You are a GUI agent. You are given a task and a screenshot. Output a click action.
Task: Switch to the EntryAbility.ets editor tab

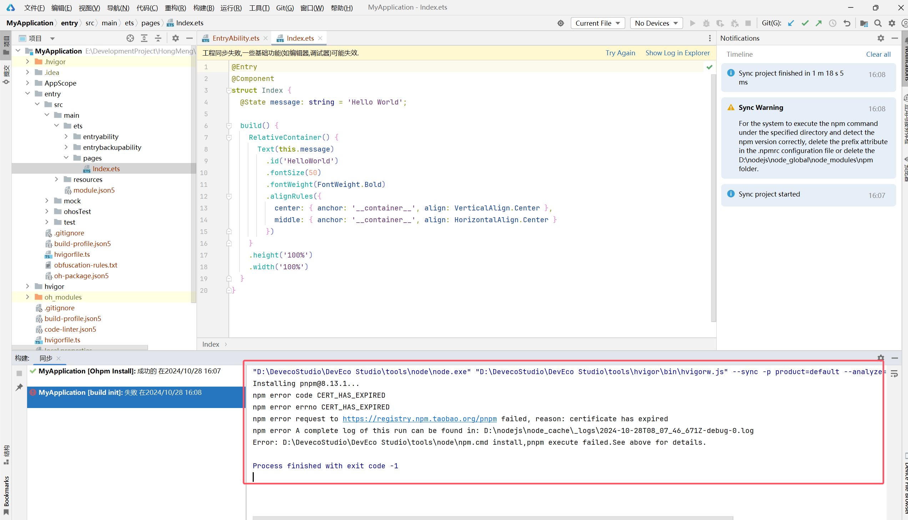tap(235, 38)
